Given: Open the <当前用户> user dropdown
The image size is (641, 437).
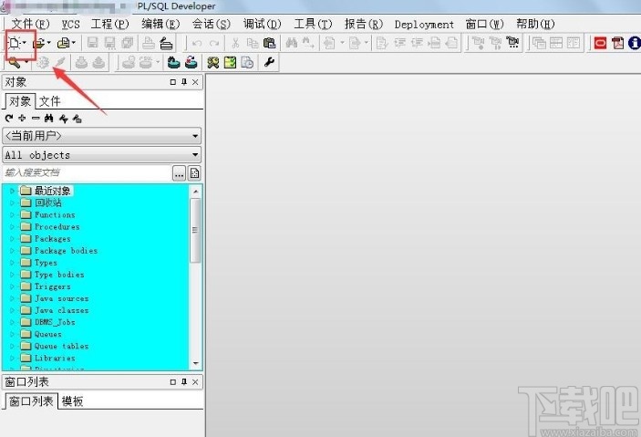Looking at the screenshot, I should (102, 136).
